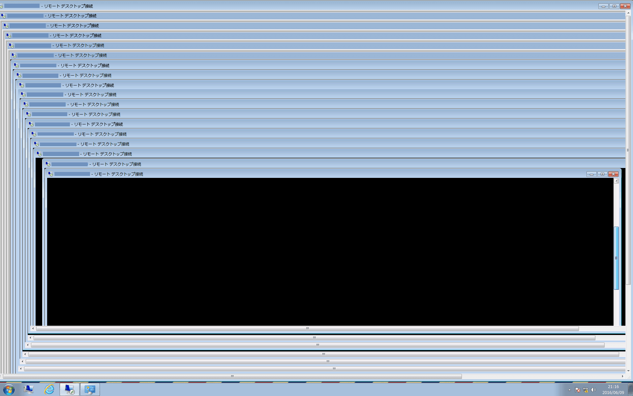
Task: Launch Internet Explorer from the taskbar
Action: (49, 389)
